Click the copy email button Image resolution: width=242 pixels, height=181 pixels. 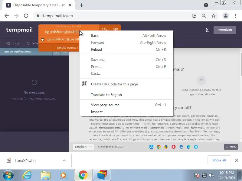13,43
